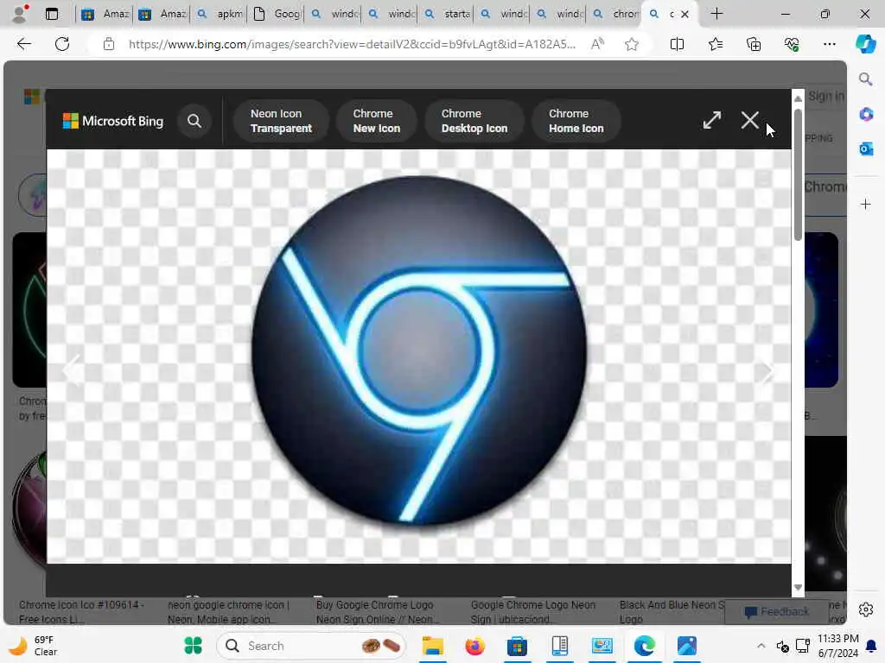Click the Bing search magnifier icon
This screenshot has height=663, width=885.
point(194,121)
